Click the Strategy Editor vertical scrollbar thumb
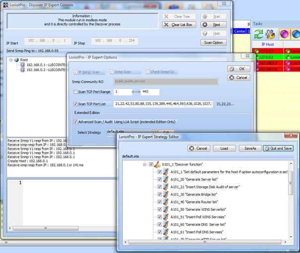 291,183
